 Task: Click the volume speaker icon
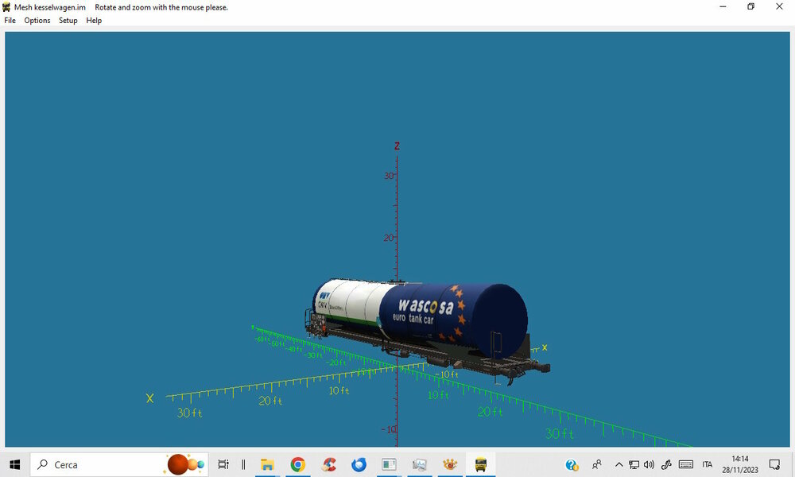(x=649, y=464)
